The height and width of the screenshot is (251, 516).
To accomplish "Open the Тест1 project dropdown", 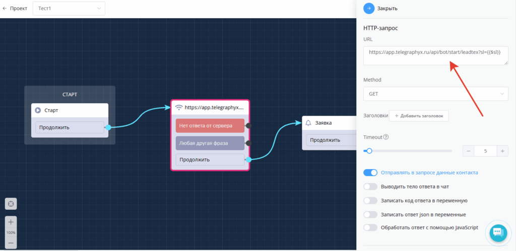I will pyautogui.click(x=69, y=9).
